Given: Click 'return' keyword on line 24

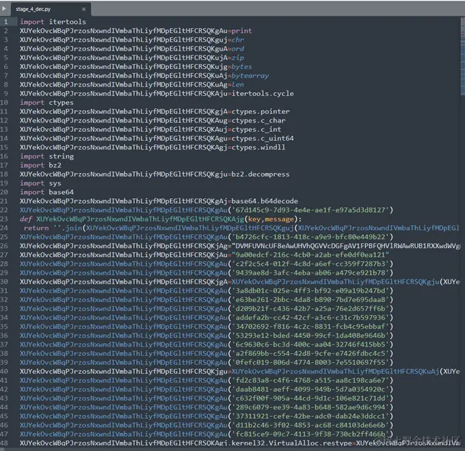Looking at the screenshot, I should pyautogui.click(x=36, y=228).
